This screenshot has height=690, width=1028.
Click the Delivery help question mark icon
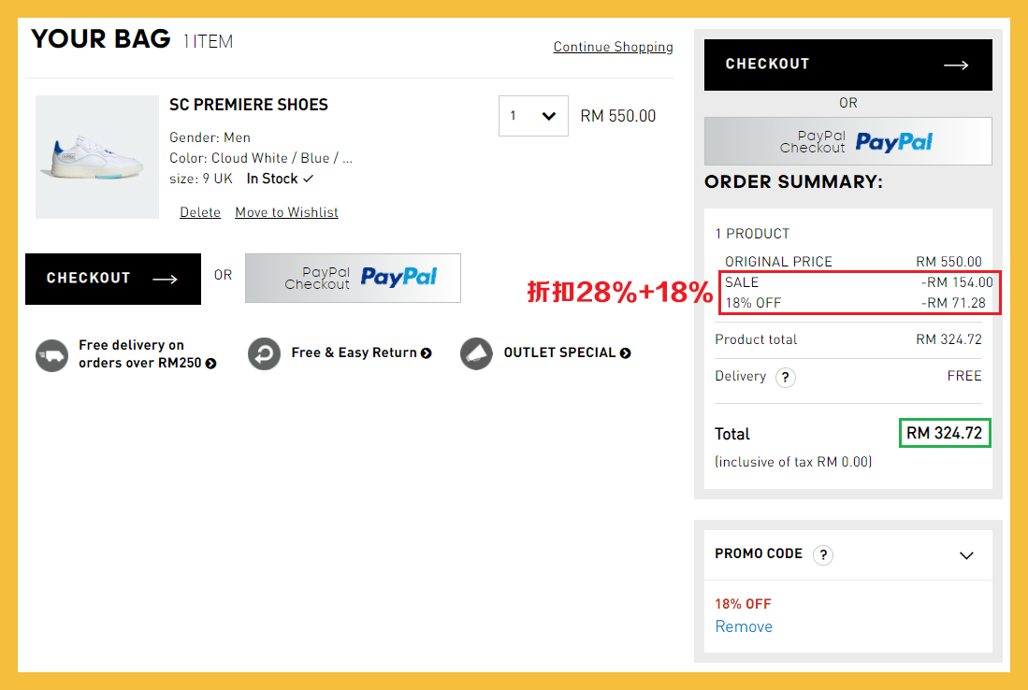point(785,378)
